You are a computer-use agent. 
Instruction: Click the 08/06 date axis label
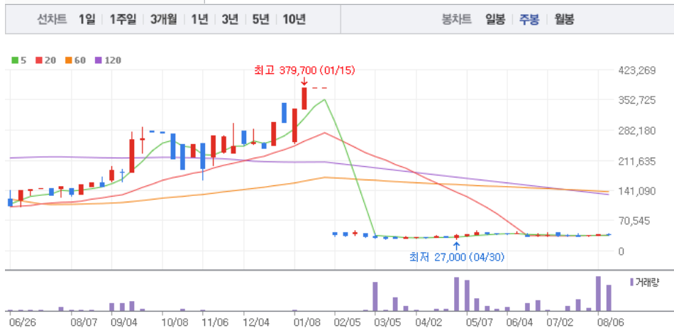pyautogui.click(x=609, y=322)
